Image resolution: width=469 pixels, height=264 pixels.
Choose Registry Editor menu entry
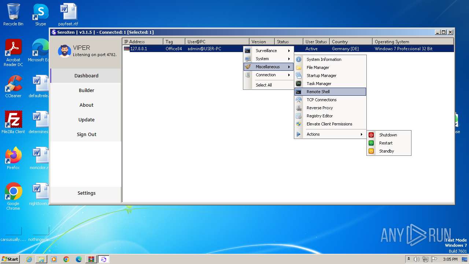[330, 116]
